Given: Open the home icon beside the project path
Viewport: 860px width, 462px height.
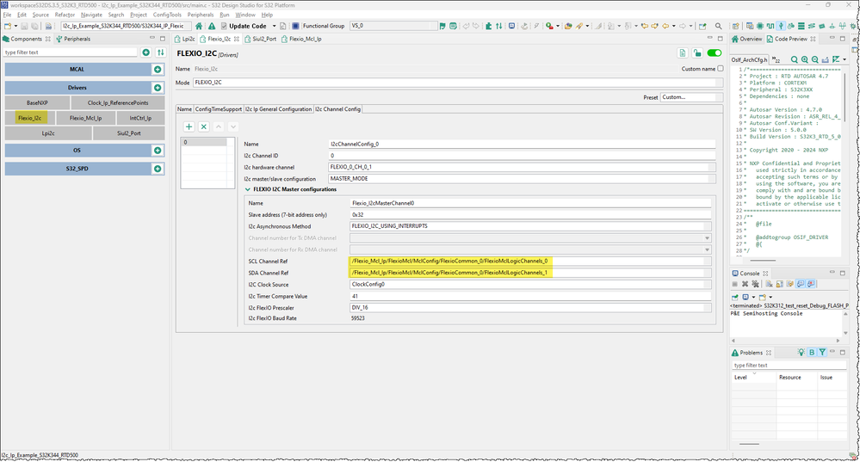Looking at the screenshot, I should tap(199, 26).
